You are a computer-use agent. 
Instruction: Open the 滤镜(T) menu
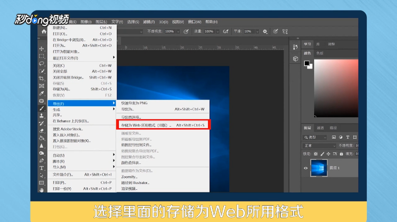click(149, 22)
